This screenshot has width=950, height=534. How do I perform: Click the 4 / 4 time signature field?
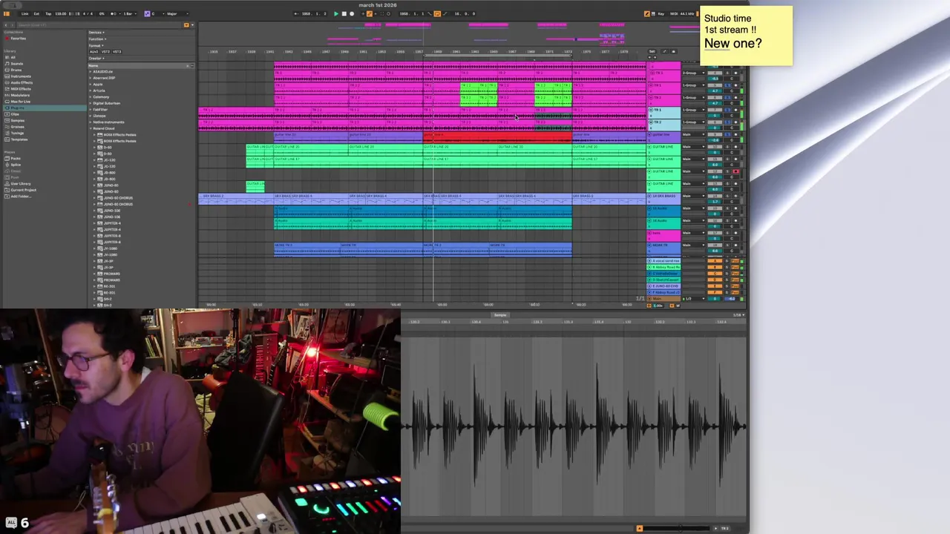tap(88, 13)
